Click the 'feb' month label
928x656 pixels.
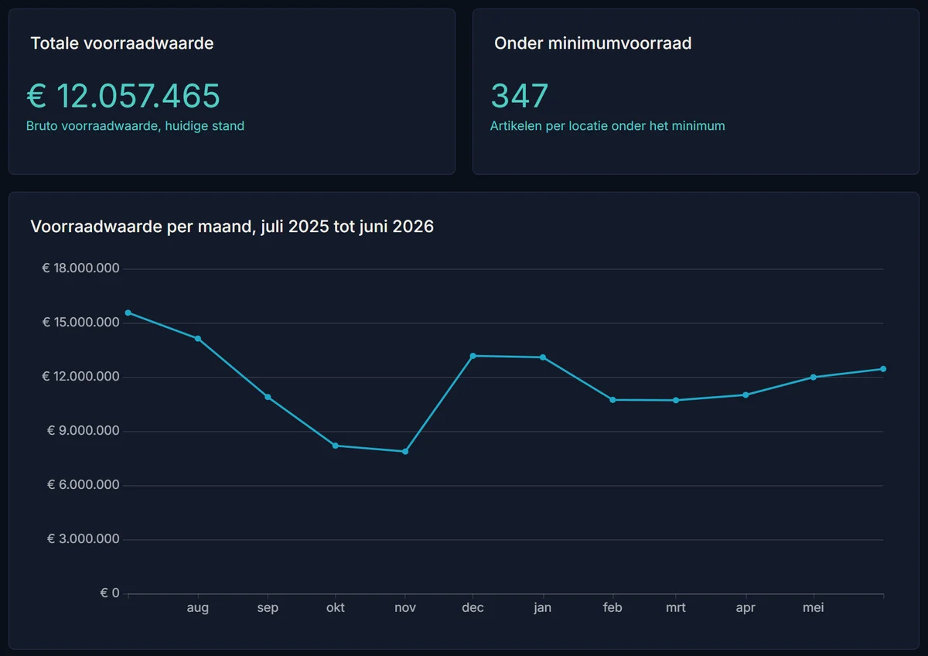612,608
